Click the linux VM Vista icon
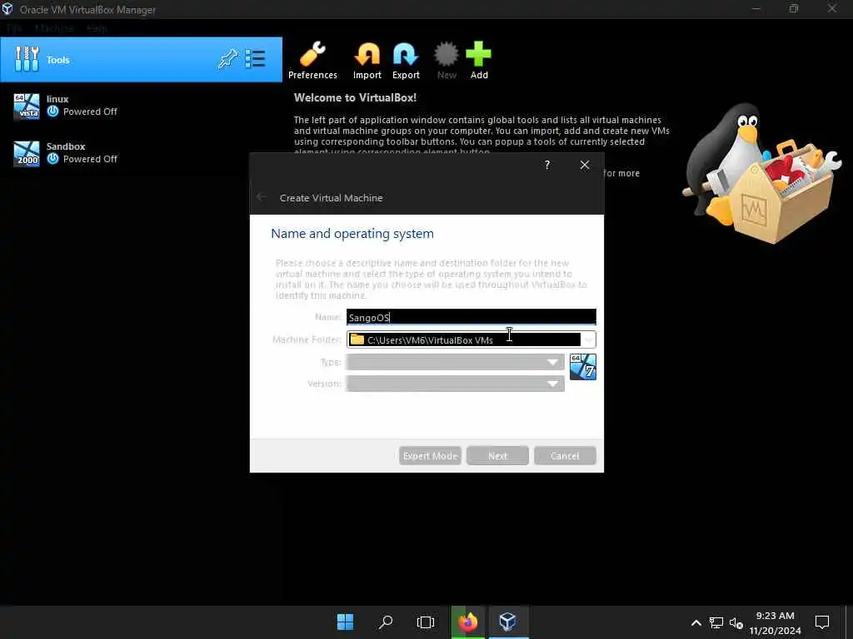This screenshot has width=853, height=639. point(27,106)
